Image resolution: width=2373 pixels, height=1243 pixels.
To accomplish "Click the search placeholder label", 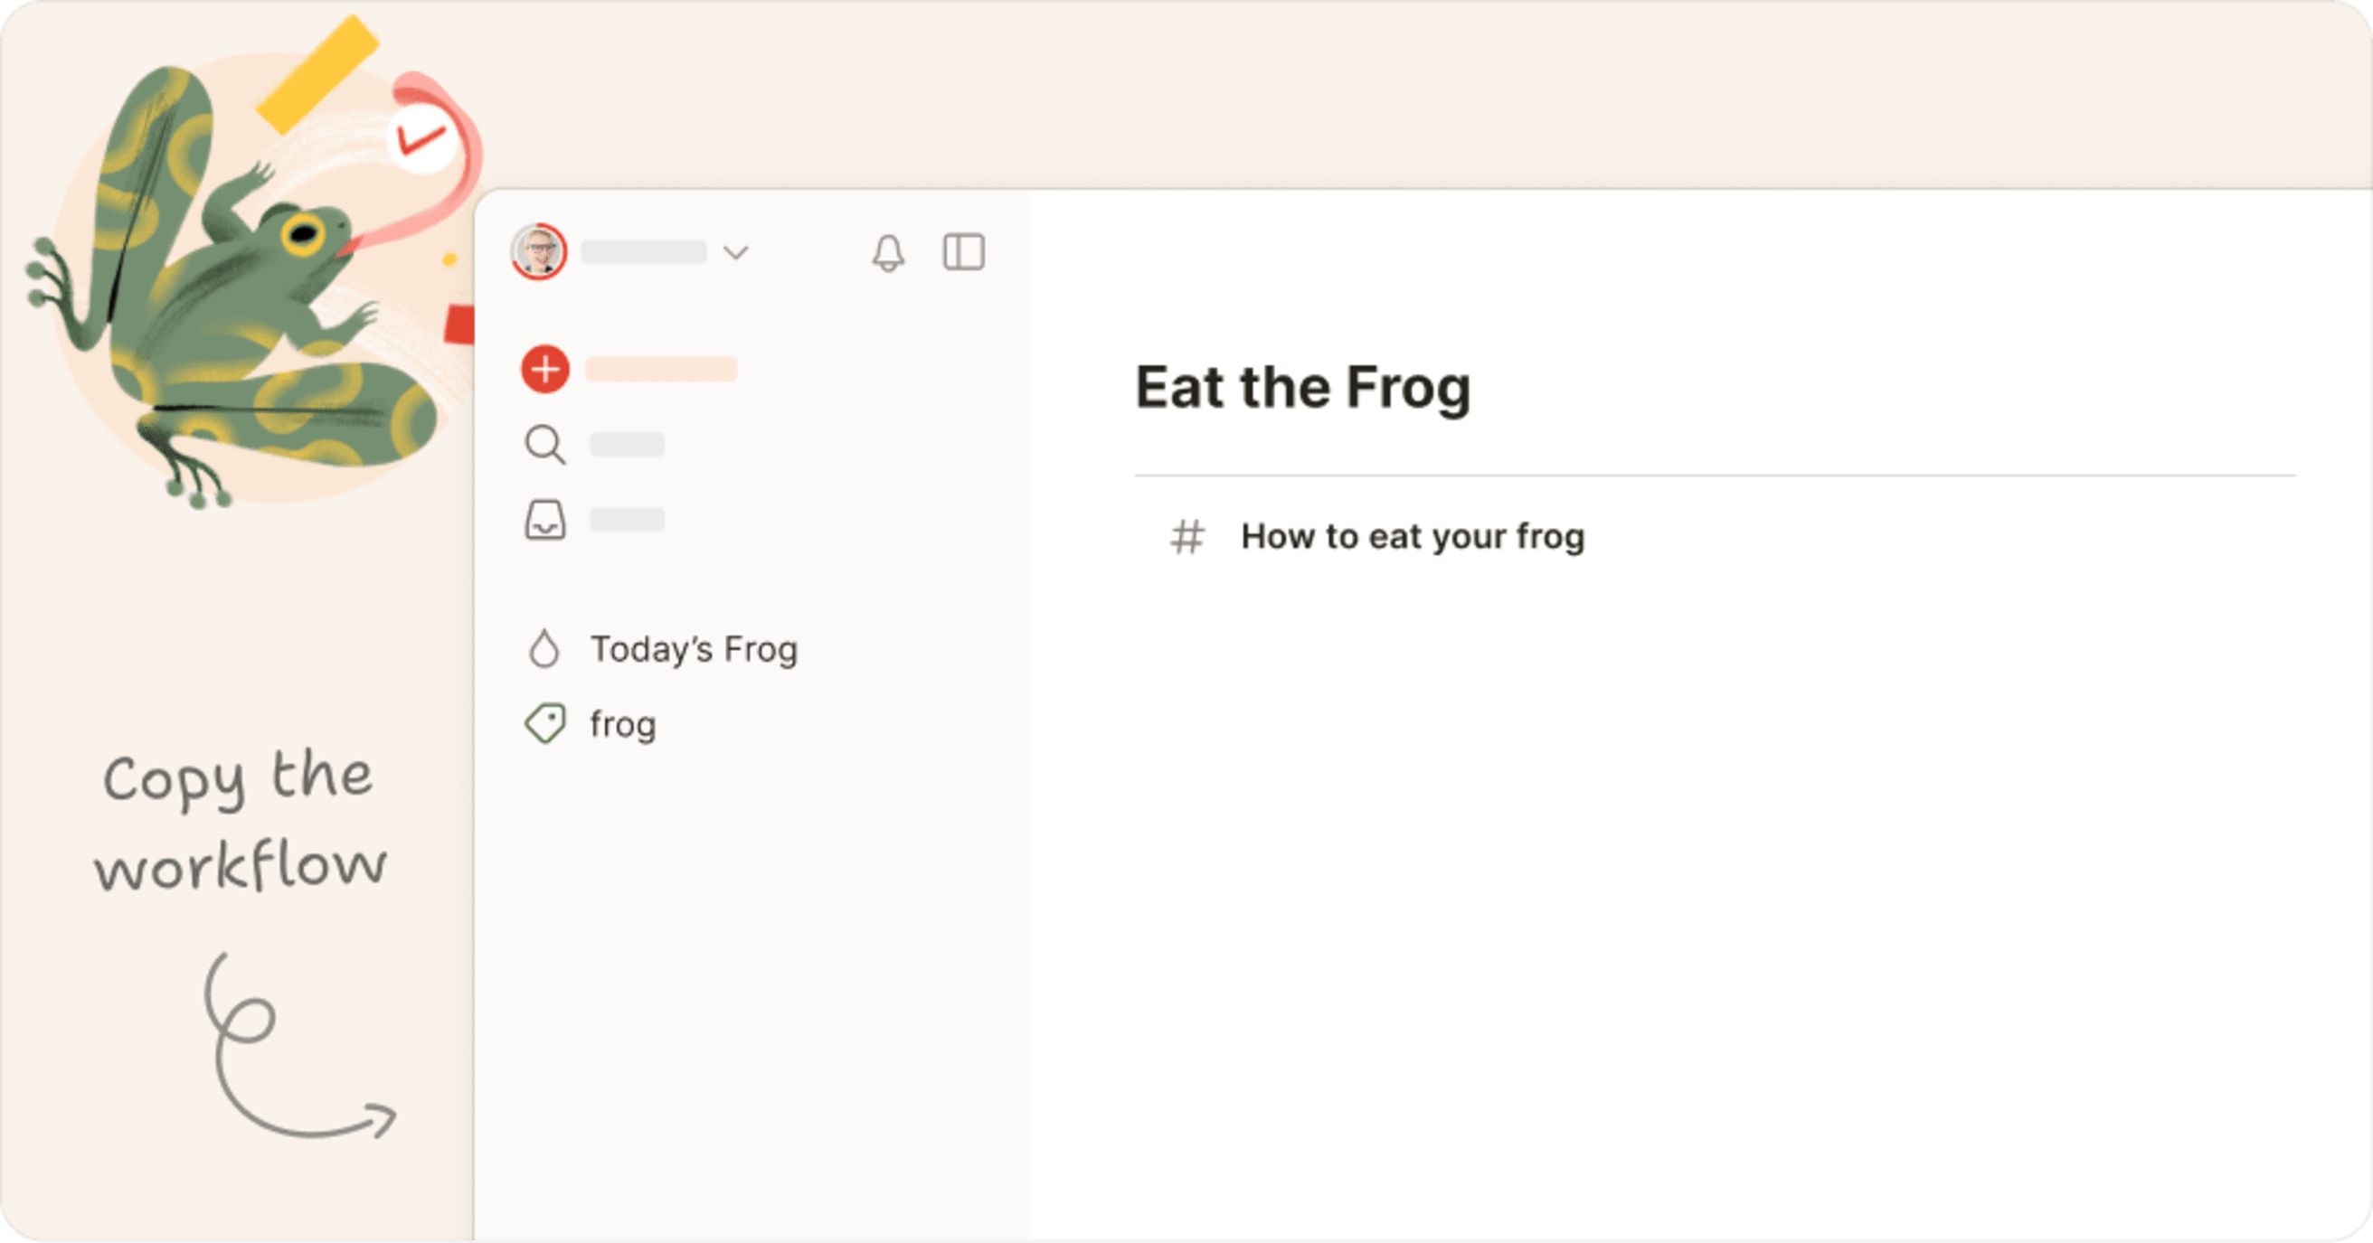I will (x=627, y=445).
